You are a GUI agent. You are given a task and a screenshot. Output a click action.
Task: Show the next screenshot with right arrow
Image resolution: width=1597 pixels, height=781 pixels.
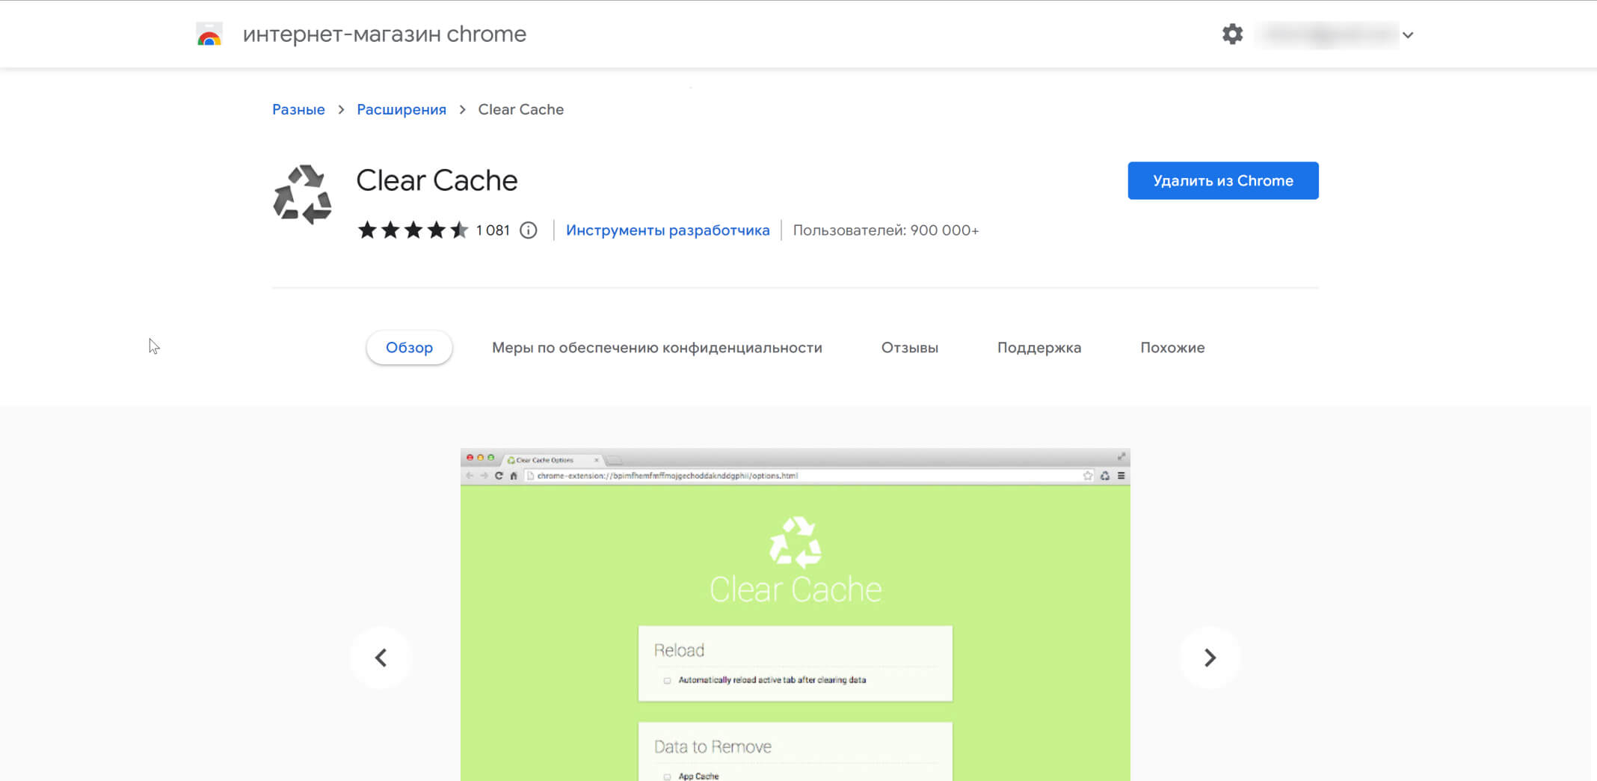1210,658
